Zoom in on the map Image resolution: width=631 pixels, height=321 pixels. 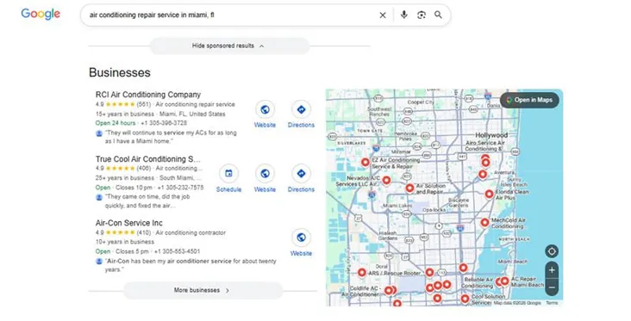(x=552, y=270)
